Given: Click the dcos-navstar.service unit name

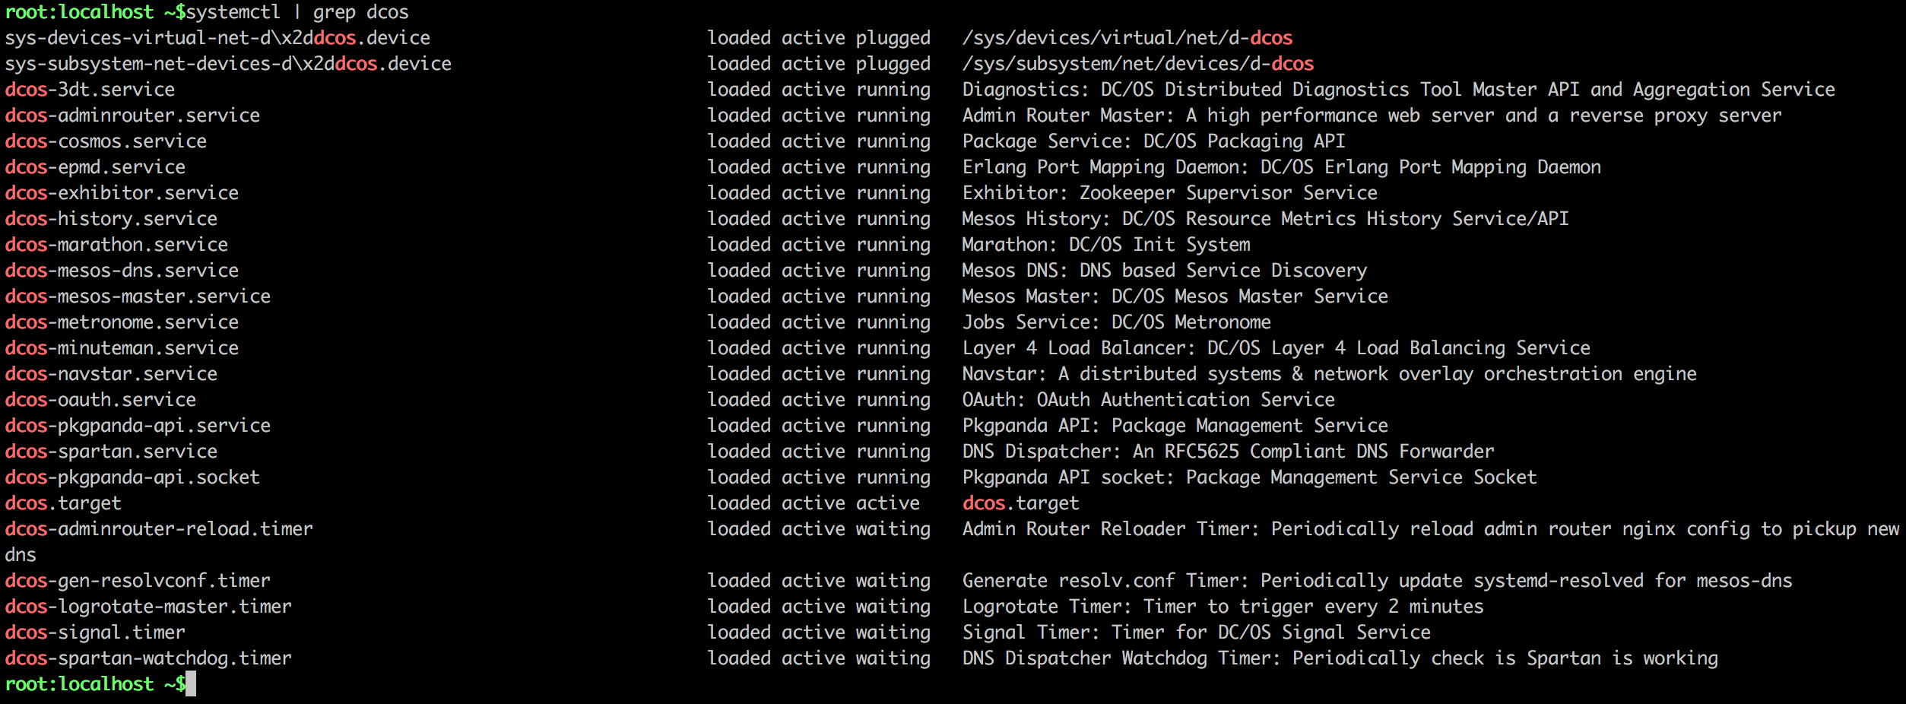Looking at the screenshot, I should pos(111,374).
